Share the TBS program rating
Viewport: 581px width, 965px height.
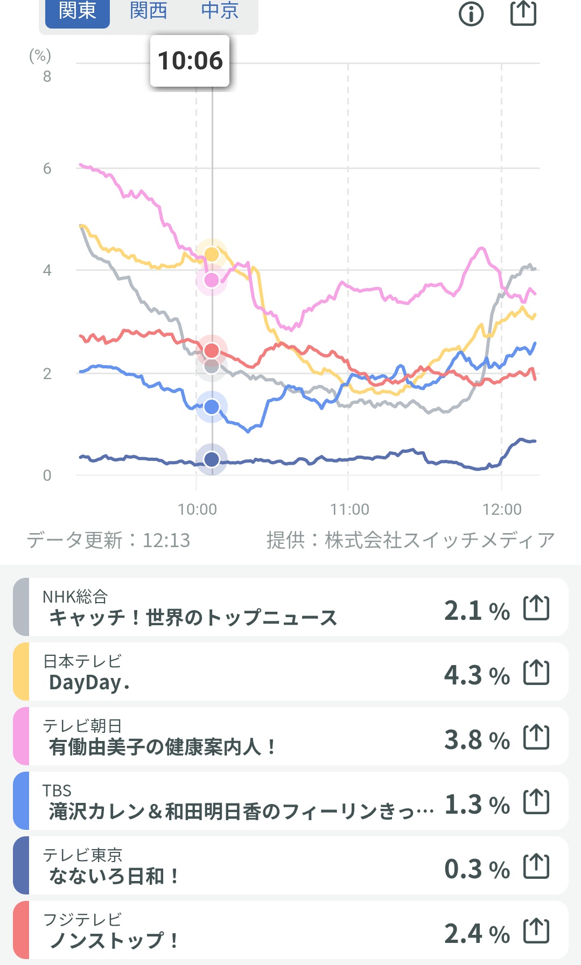click(536, 802)
